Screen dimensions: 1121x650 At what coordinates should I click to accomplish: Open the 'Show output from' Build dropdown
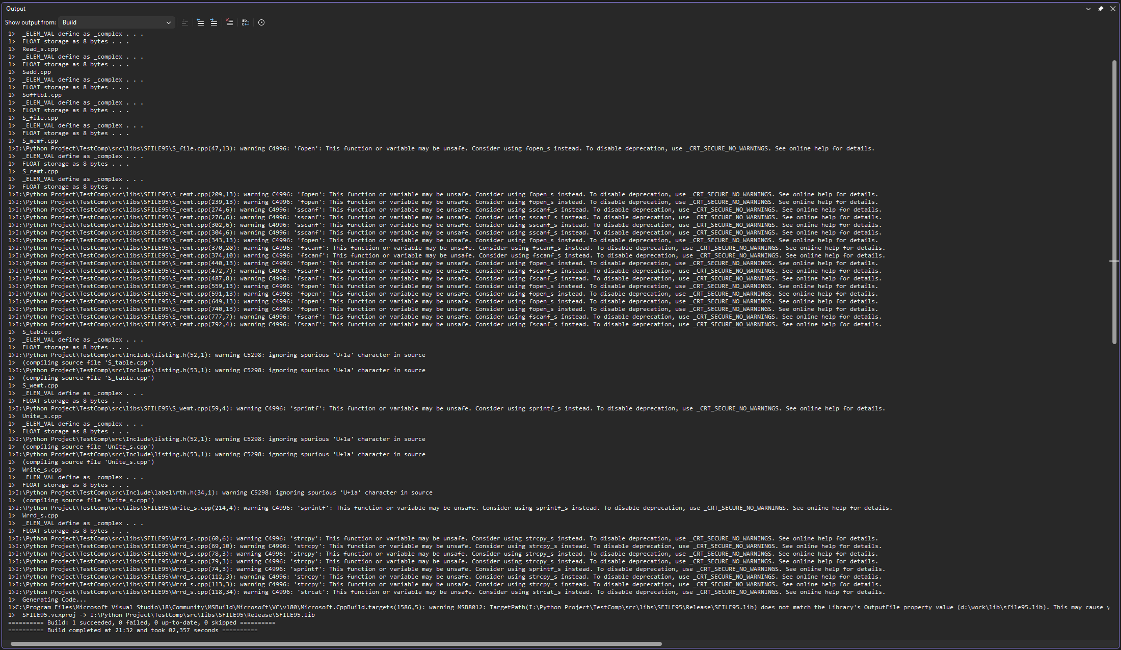(116, 22)
